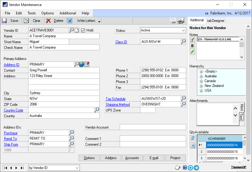Image resolution: width=252 pixels, height=172 pixels.
Task: Open the File menu
Action: click(x=7, y=13)
